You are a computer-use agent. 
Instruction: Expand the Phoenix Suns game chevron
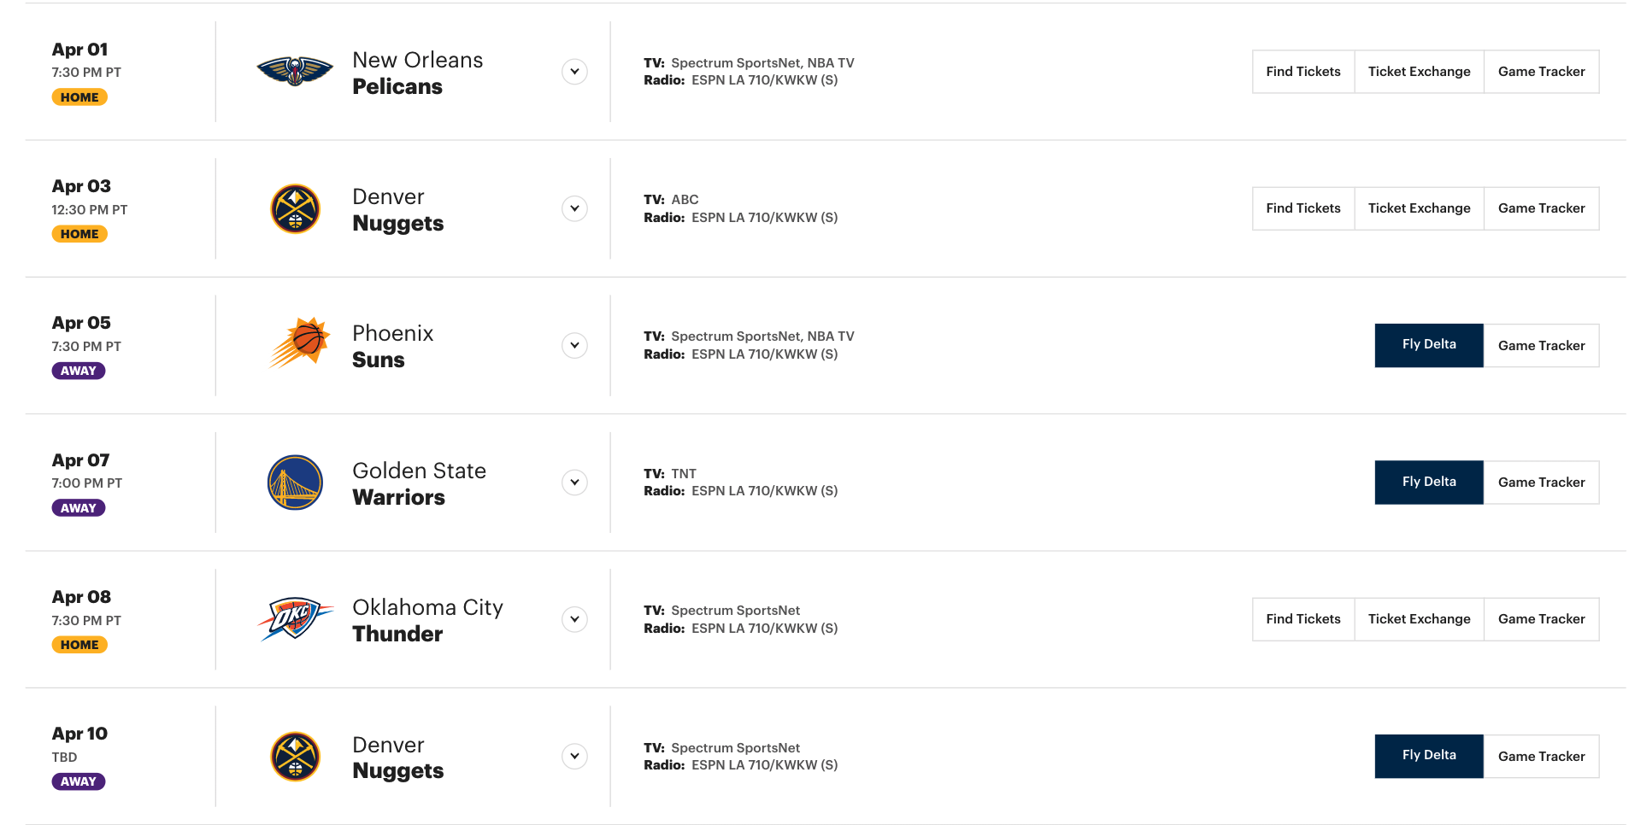(x=575, y=346)
